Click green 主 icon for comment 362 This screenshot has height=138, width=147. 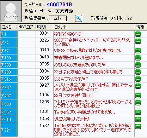(138, 86)
